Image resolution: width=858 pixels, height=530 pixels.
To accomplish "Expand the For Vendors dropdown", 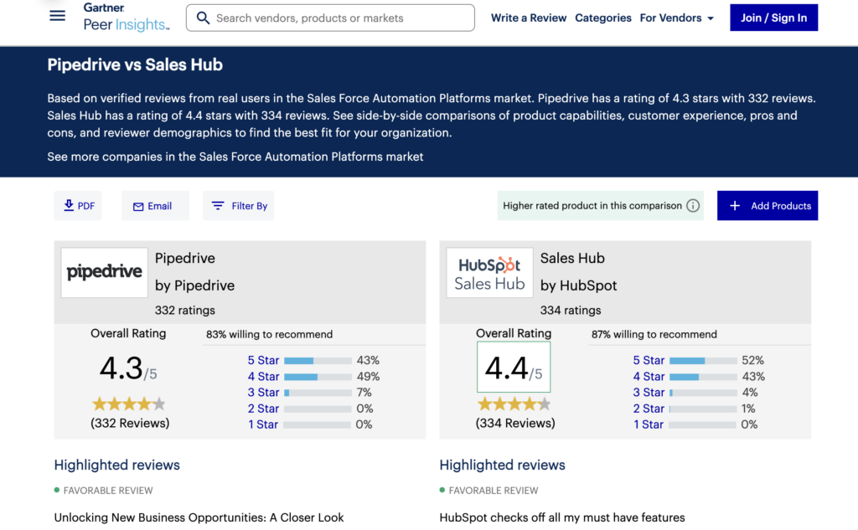I will coord(677,18).
